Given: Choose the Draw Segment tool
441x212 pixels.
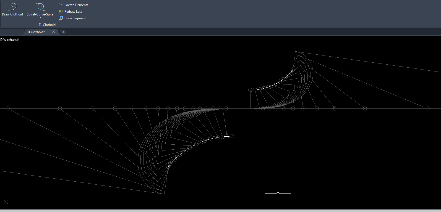Looking at the screenshot, I should pyautogui.click(x=72, y=18).
